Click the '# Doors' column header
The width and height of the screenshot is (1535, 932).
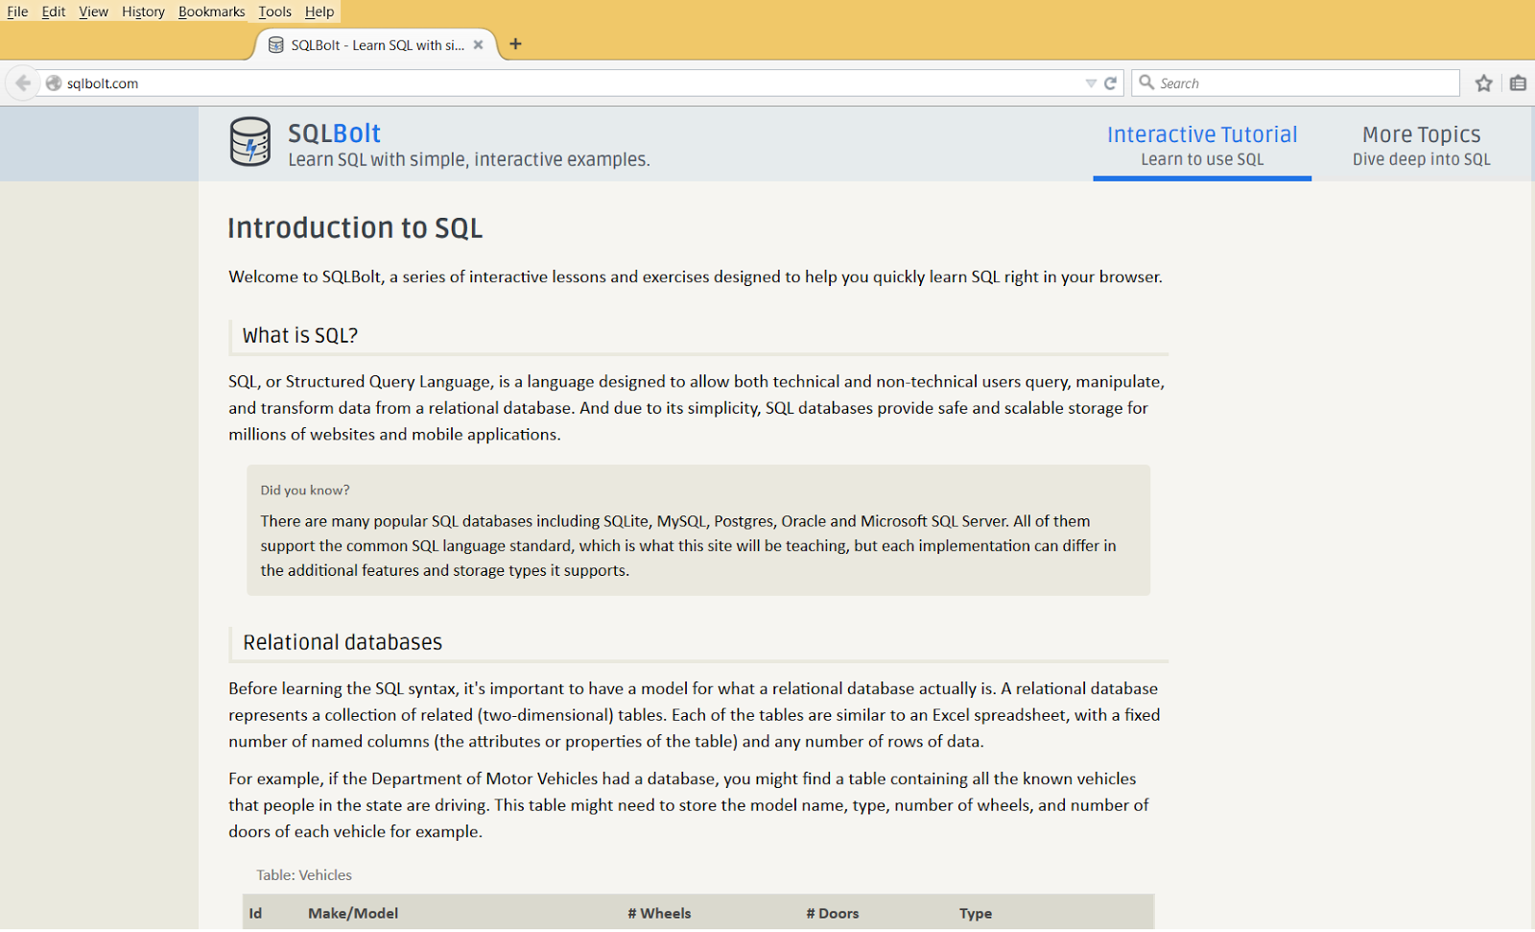click(833, 913)
